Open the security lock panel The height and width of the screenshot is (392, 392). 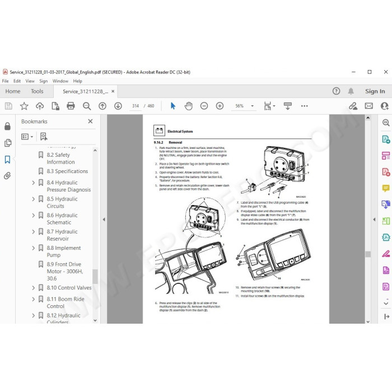(x=7, y=126)
